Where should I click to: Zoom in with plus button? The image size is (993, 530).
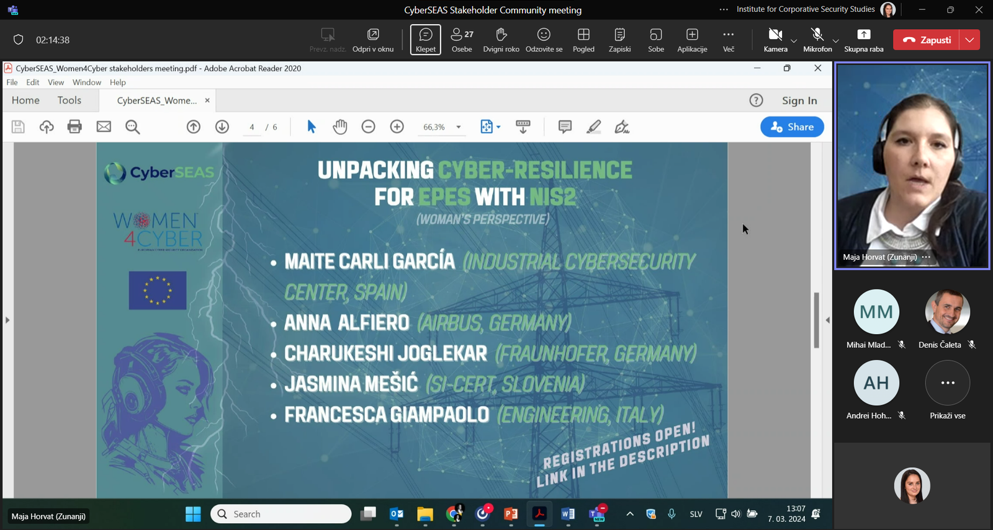[x=397, y=127]
